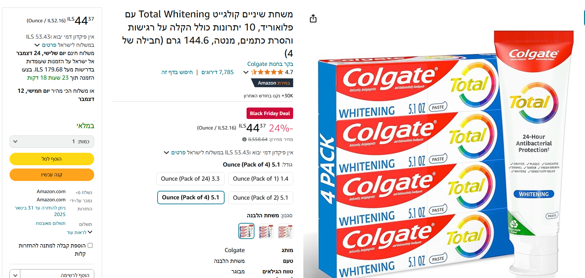The image size is (585, 278).
Task: Select the middle style thumbnail
Action: [x=266, y=231]
